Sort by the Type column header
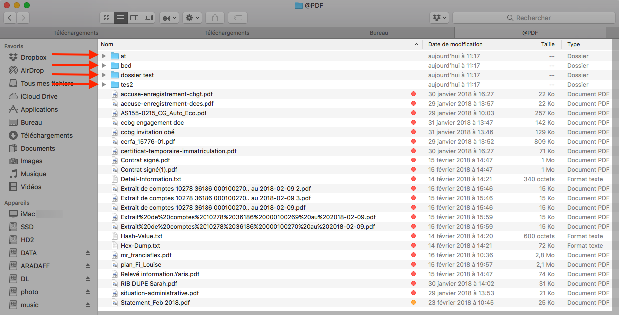Image resolution: width=619 pixels, height=315 pixels. (587, 44)
